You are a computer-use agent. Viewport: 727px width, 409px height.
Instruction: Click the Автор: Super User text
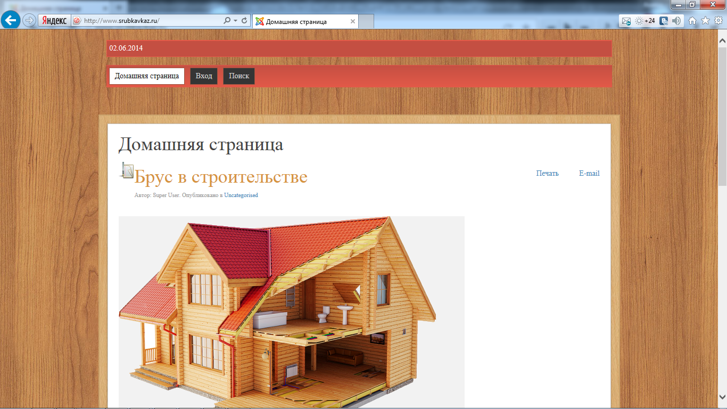(157, 195)
